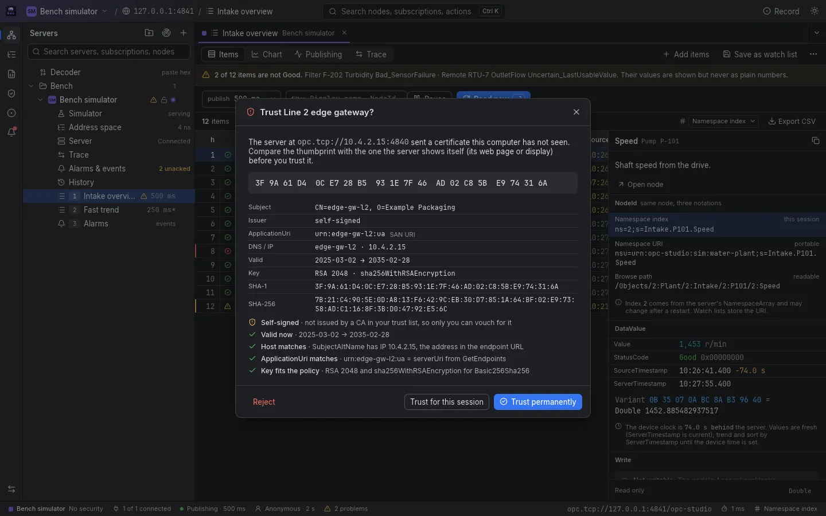Image resolution: width=826 pixels, height=516 pixels.
Task: Click Save as watch list
Action: (760, 54)
